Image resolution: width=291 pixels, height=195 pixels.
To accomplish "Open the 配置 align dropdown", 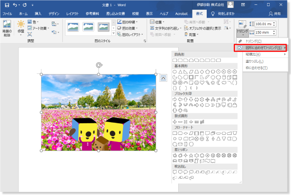I will (x=192, y=34).
